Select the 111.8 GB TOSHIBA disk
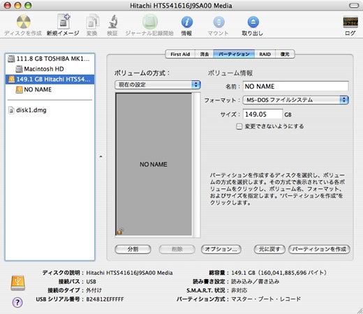363x314 pixels. 50,59
